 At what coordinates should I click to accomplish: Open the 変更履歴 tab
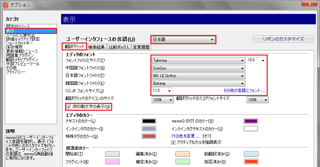[141, 47]
